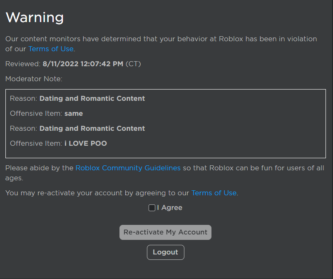Click offensive item text 'same'
This screenshot has width=333, height=279.
click(74, 113)
